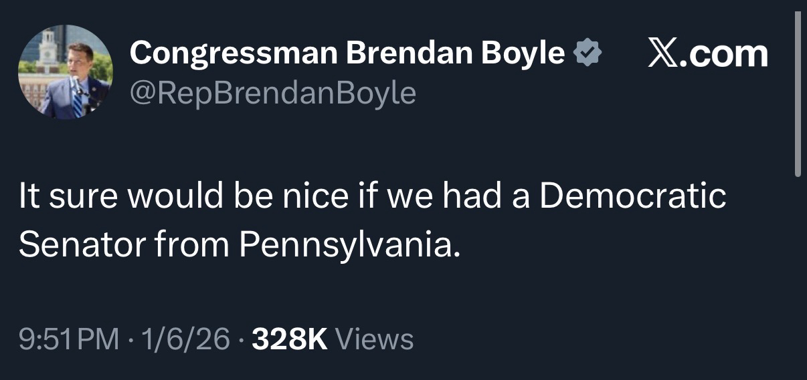Open the @RepBrendanBoyle handle link
Screen dimensions: 807x380
point(272,93)
